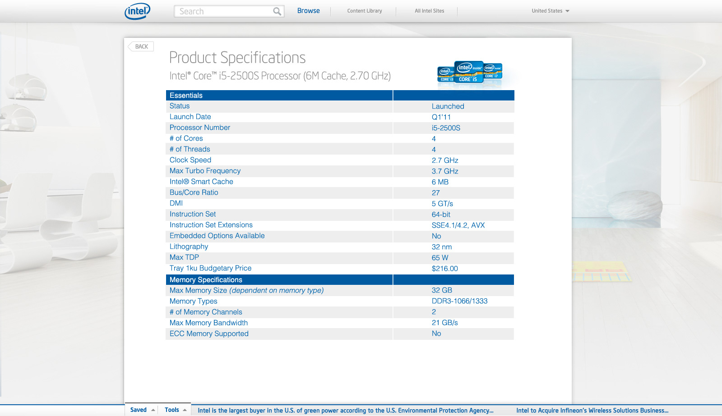Click the Max Memory Size label

click(247, 290)
